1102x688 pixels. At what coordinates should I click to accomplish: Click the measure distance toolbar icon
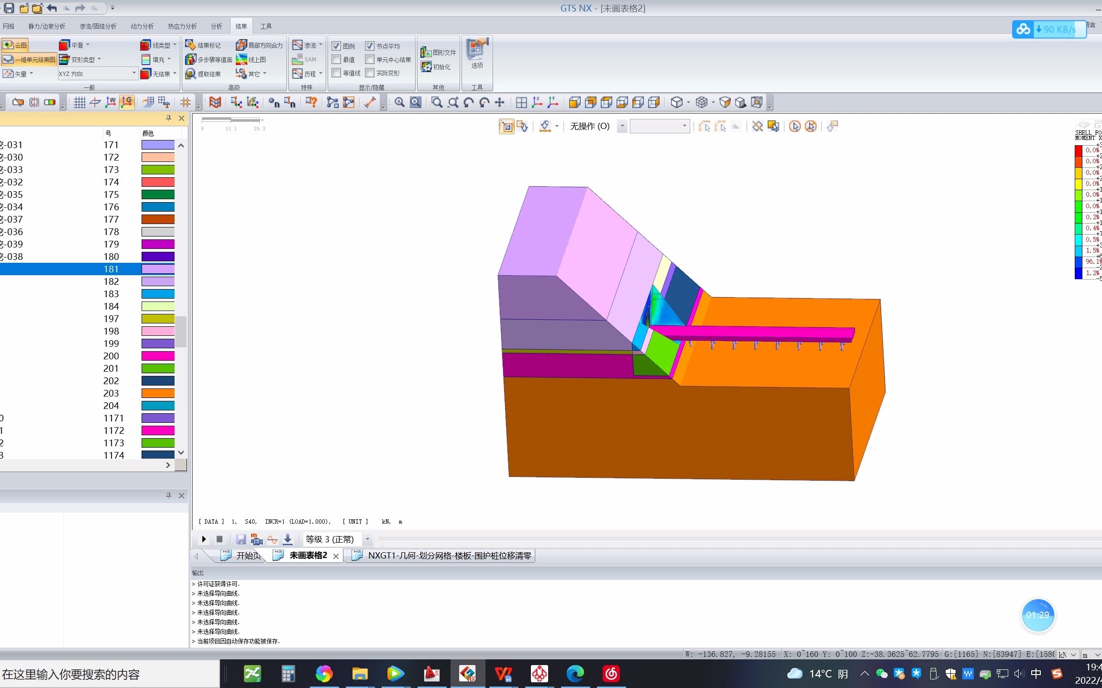click(x=370, y=102)
